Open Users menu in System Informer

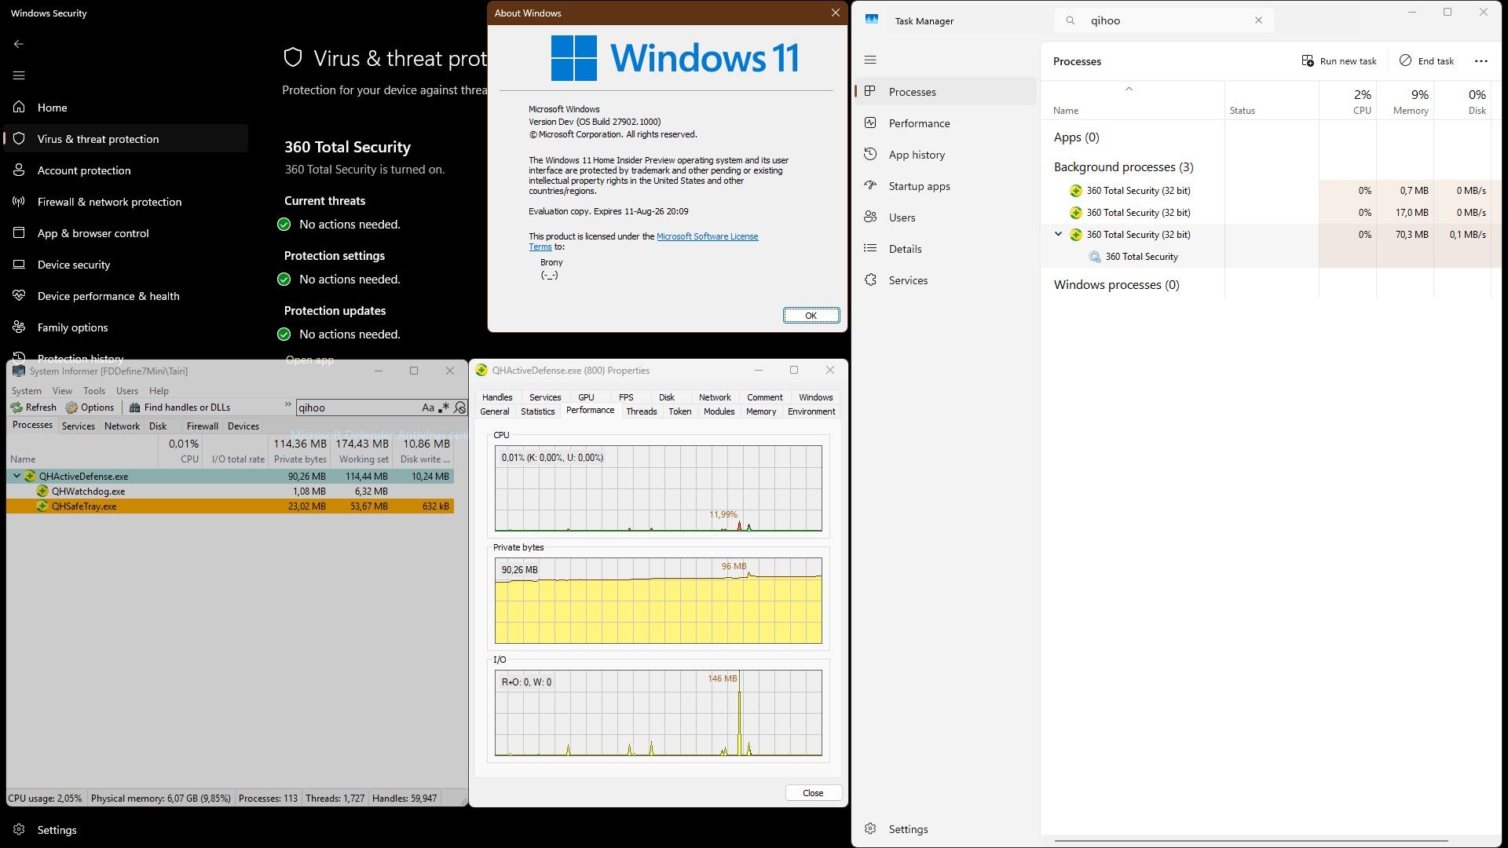(x=127, y=391)
